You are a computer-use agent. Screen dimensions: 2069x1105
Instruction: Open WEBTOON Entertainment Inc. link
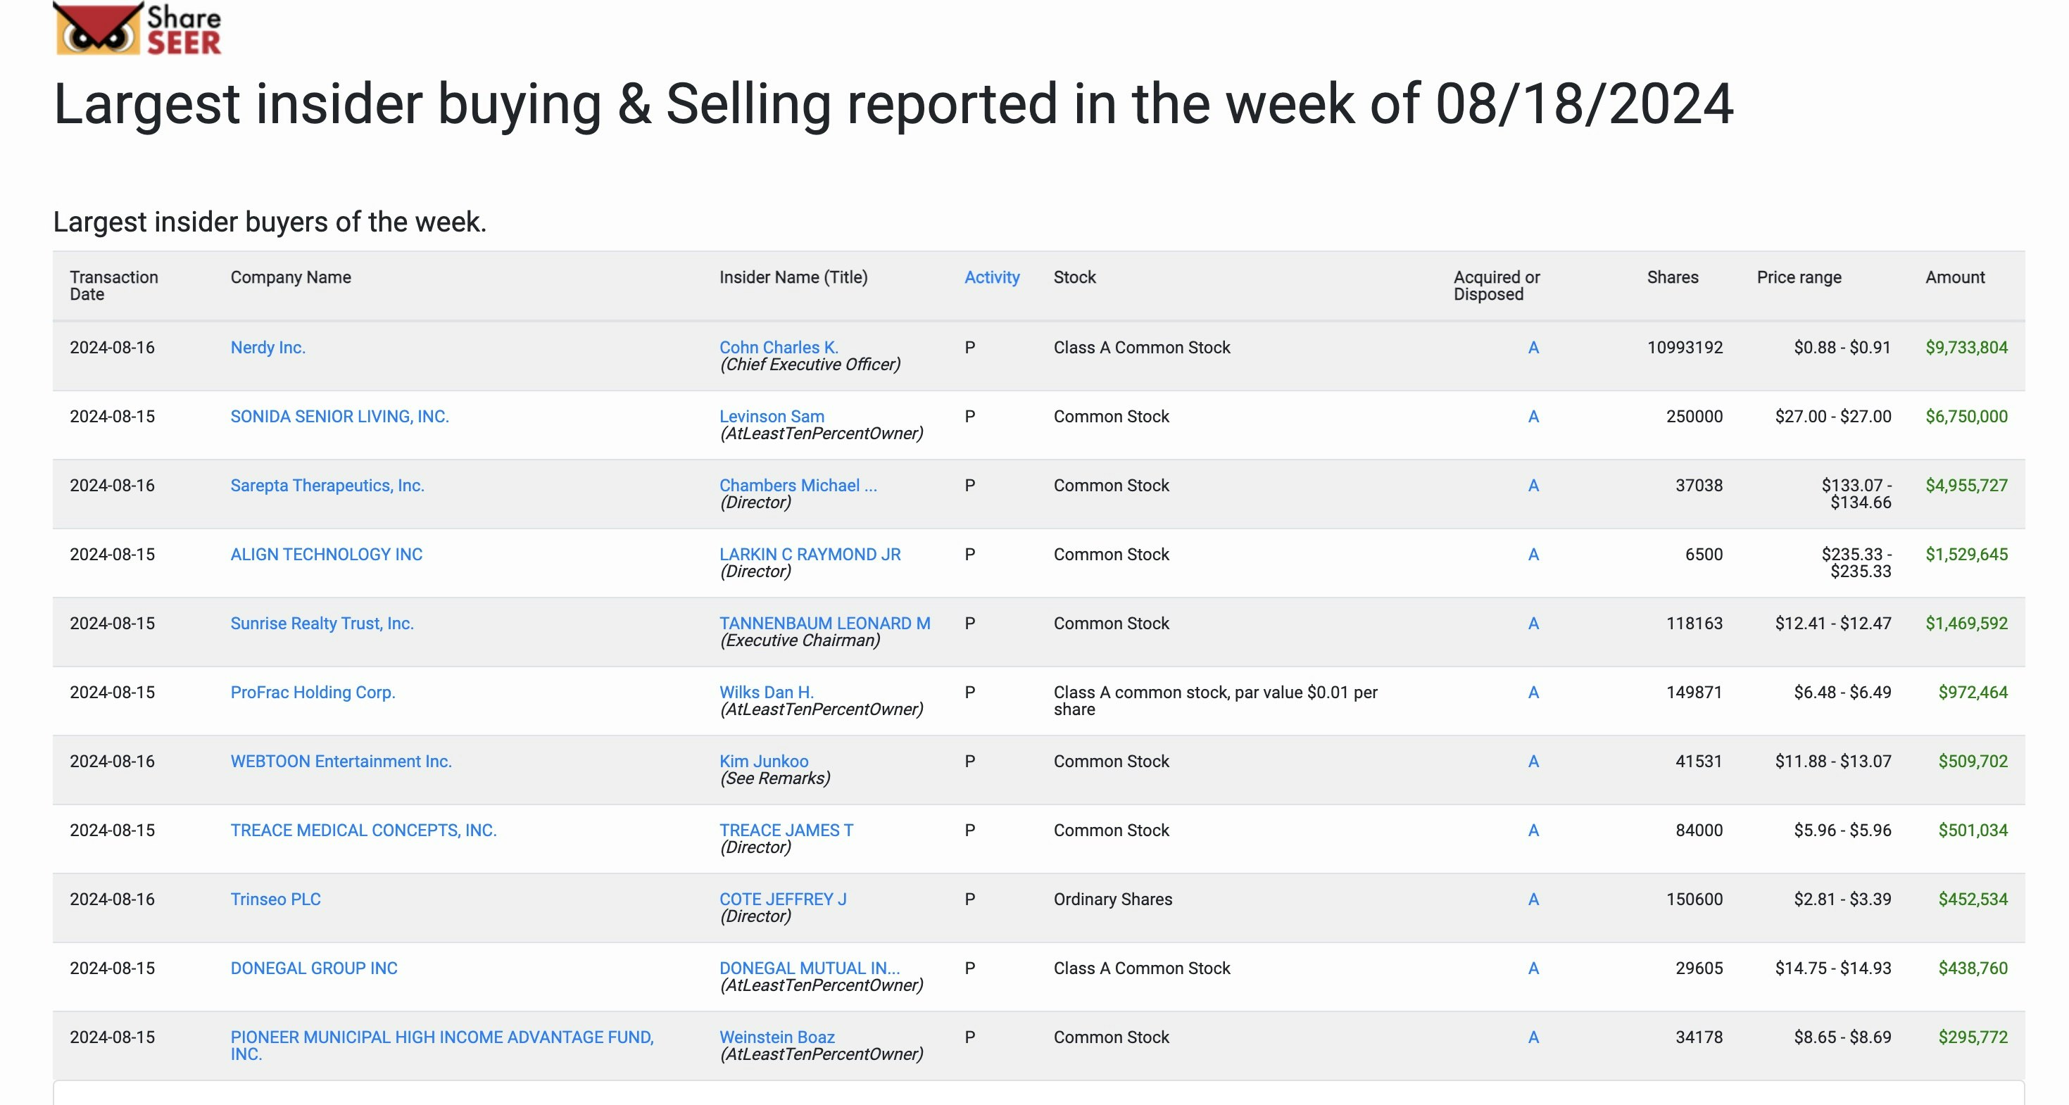[341, 762]
